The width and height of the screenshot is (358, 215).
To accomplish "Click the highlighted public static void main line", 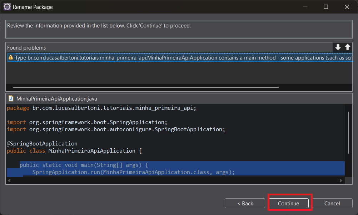I will pos(84,165).
